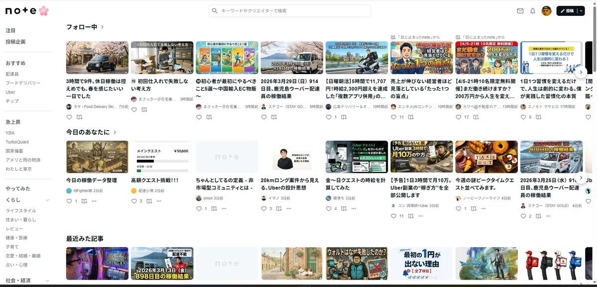597x287 pixels.
Task: Open more options for ちゃんとしてるの定義 article
Action: [x=224, y=209]
